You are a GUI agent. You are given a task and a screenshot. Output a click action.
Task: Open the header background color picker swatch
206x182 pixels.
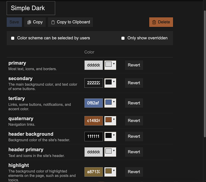click(x=110, y=136)
